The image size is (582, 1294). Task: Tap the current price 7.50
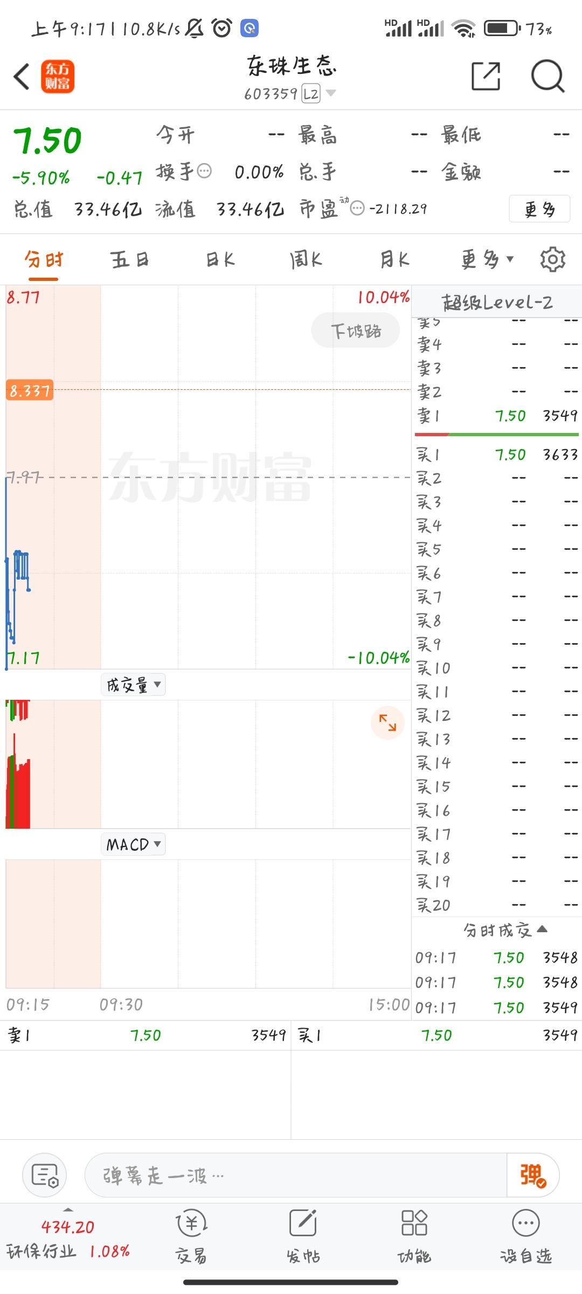(47, 141)
